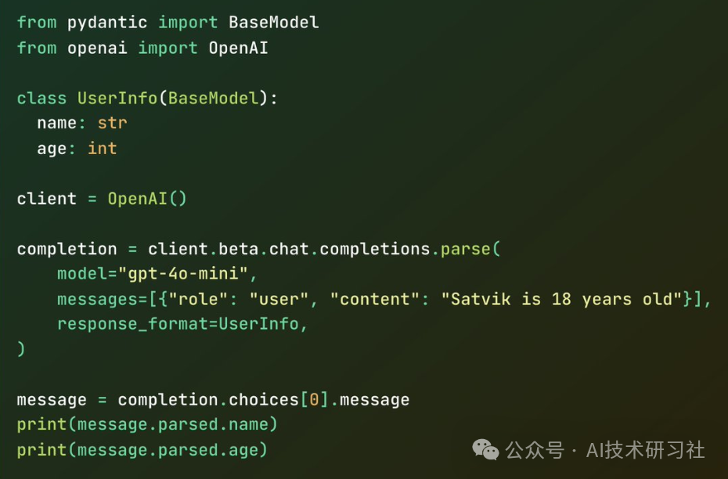Image resolution: width=728 pixels, height=479 pixels.
Task: Click the class keyword
Action: tap(41, 98)
